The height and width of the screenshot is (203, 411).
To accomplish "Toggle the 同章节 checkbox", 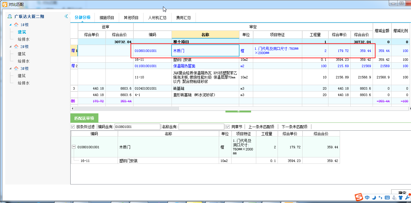I will pos(228,127).
